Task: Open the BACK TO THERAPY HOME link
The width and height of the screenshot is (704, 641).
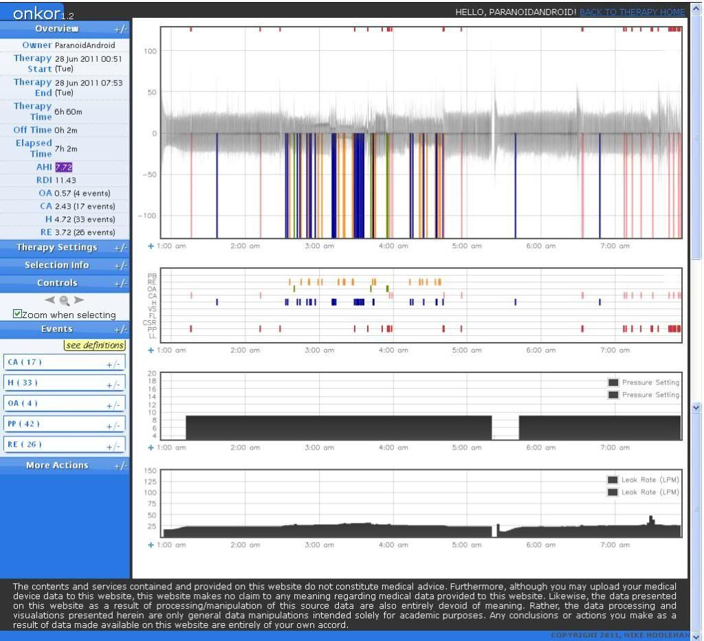Action: (632, 12)
